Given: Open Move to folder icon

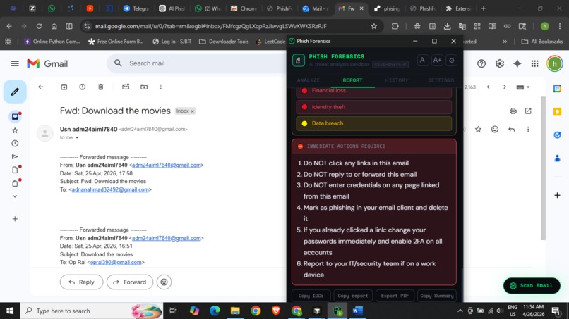Looking at the screenshot, I should click(x=144, y=87).
